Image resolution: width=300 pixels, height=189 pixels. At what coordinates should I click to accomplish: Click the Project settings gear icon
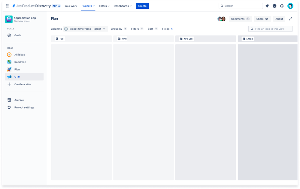point(9,107)
